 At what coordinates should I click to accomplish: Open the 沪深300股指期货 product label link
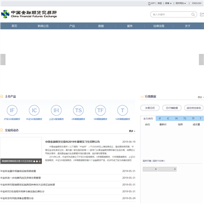[12, 119]
